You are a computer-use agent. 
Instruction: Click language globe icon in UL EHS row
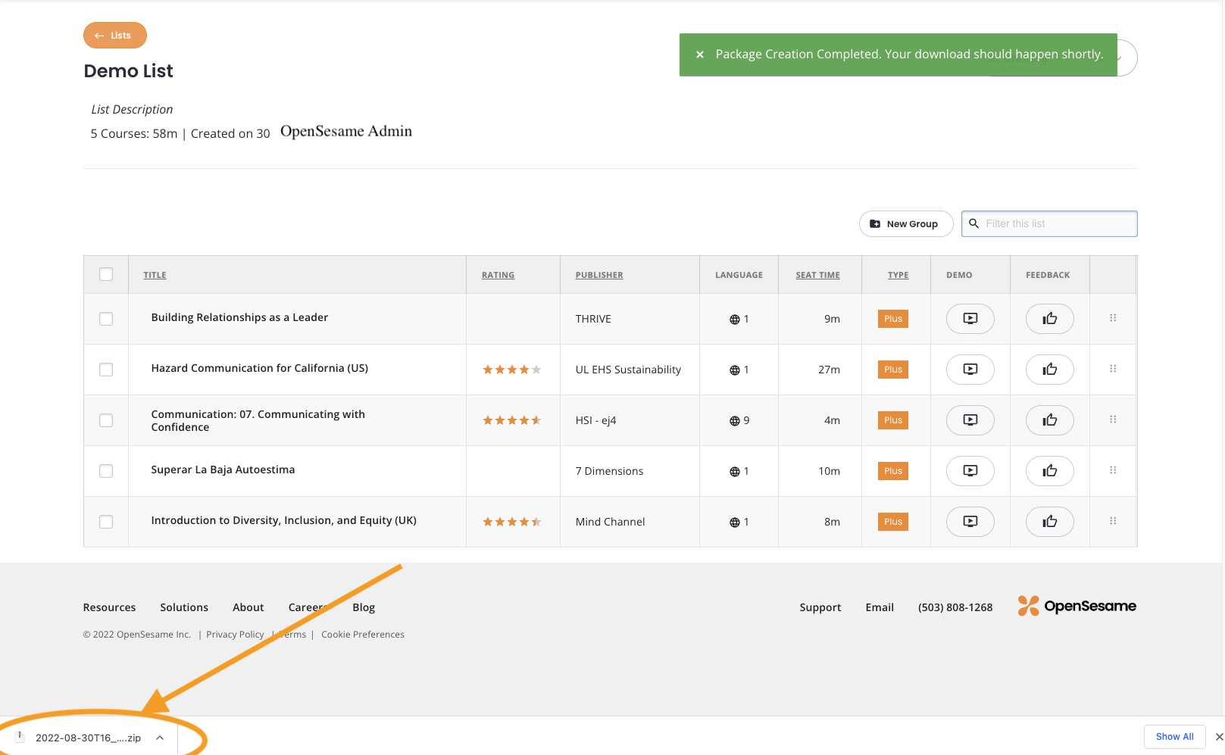(x=734, y=370)
